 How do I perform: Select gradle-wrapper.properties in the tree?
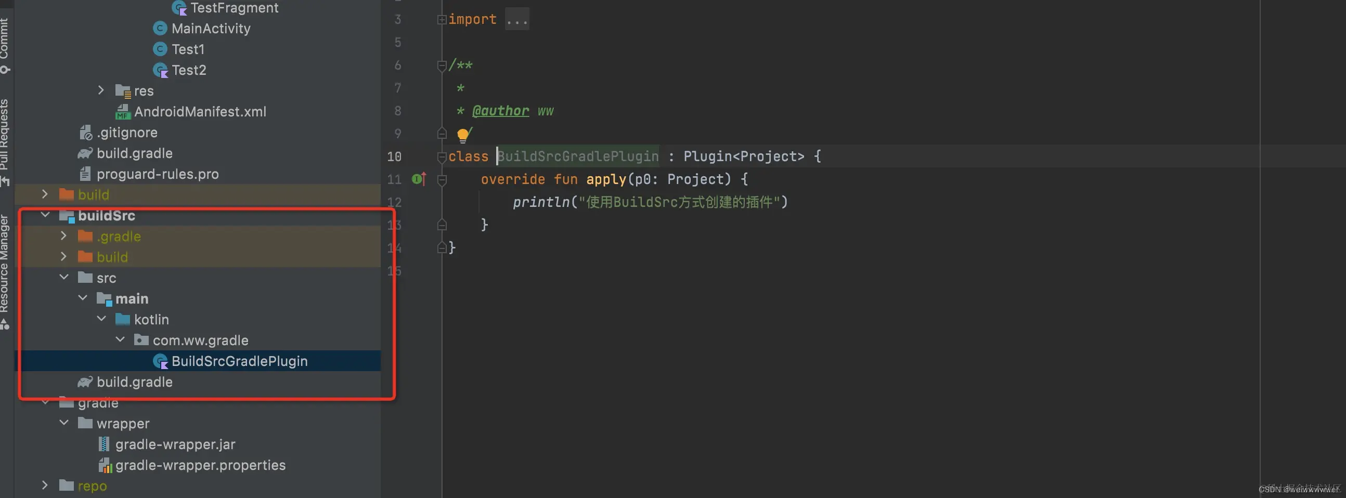pos(201,465)
